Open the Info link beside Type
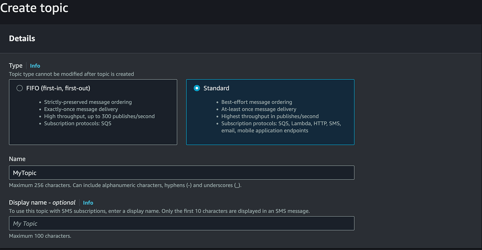482x250 pixels. tap(35, 66)
